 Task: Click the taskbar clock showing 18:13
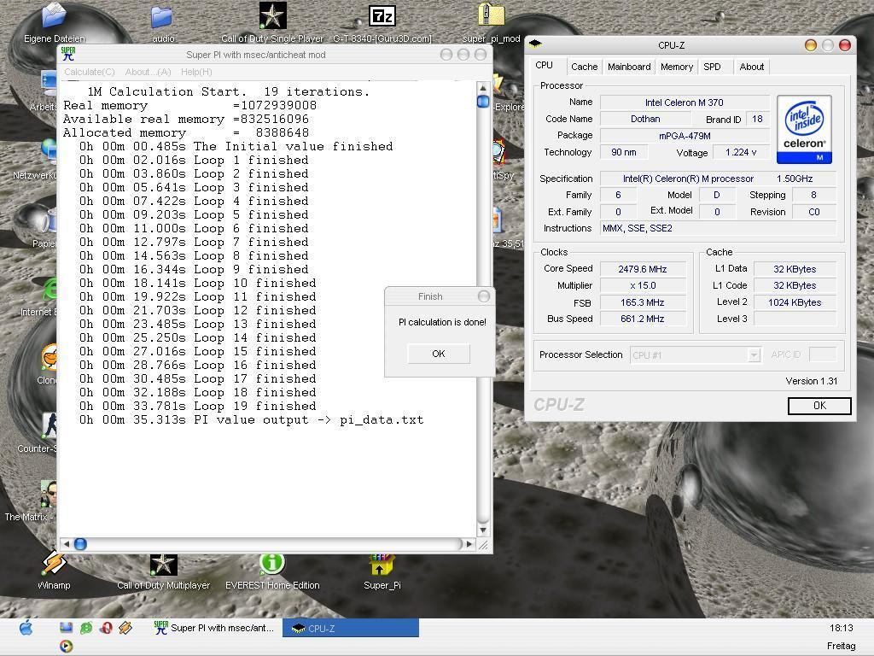[841, 628]
